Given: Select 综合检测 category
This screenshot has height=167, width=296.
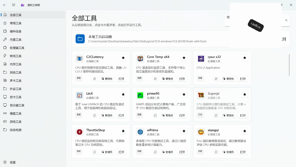Looking at the screenshot, I should click(x=33, y=130).
